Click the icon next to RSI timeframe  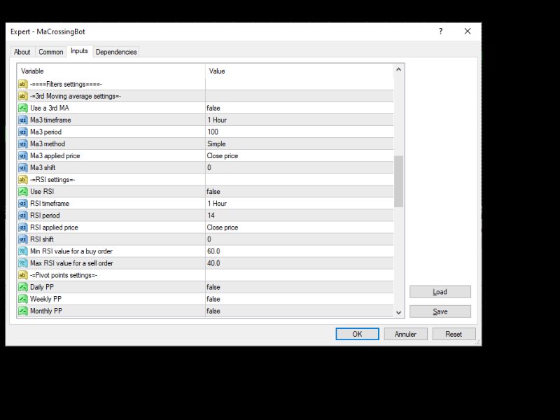click(x=23, y=204)
